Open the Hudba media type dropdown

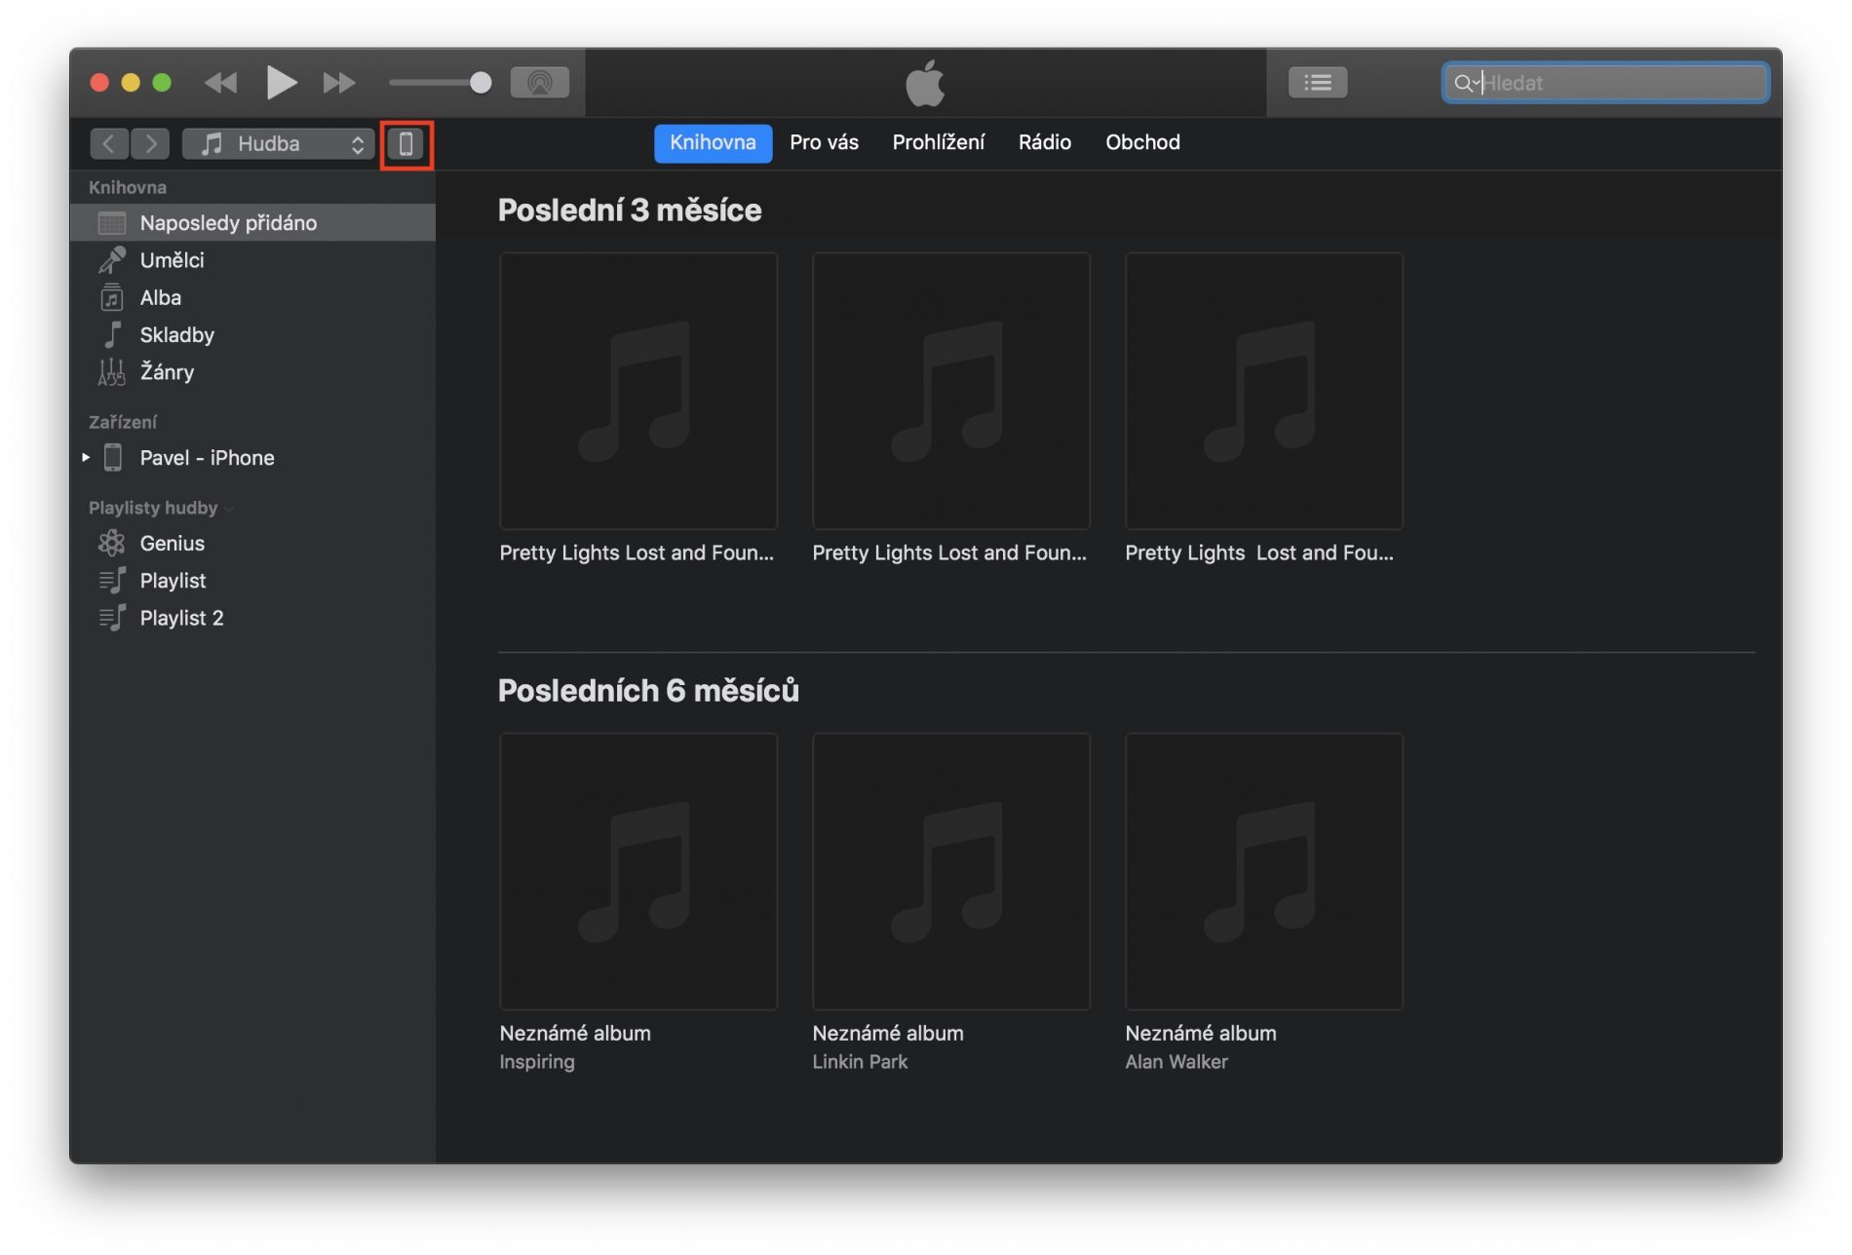[x=278, y=143]
